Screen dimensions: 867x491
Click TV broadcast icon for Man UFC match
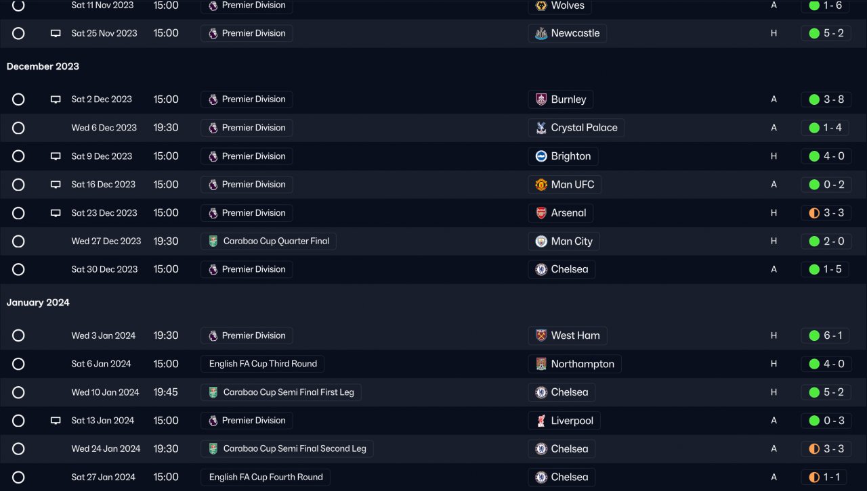[x=56, y=185]
